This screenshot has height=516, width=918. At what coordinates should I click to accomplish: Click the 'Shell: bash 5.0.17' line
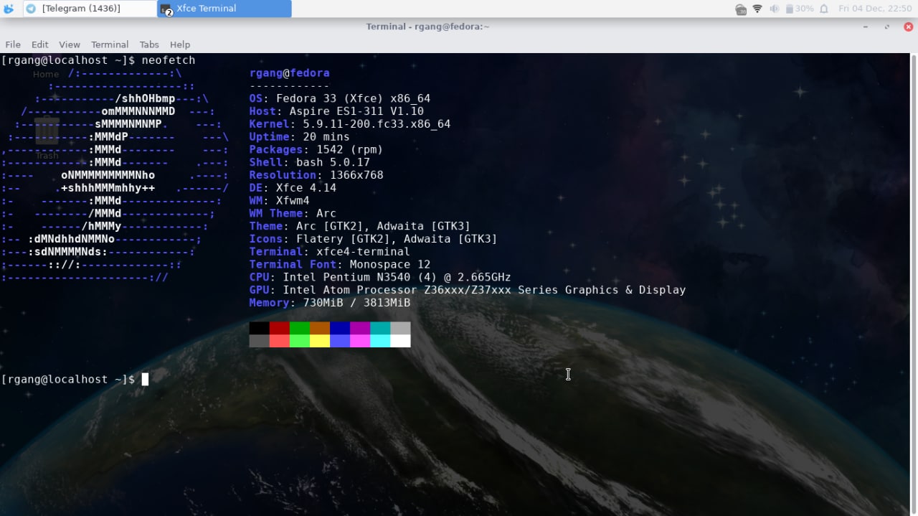coord(310,162)
